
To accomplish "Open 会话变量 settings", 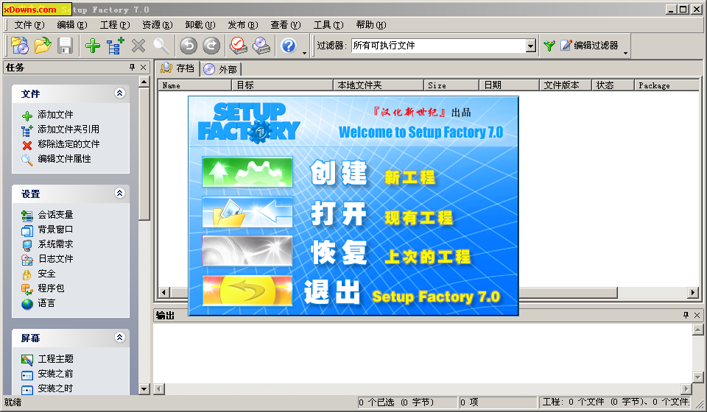I will pos(55,215).
